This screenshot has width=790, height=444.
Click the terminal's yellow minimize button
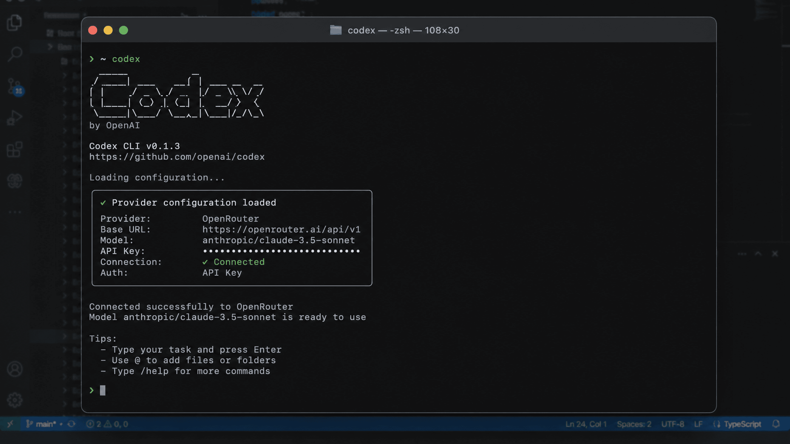click(x=108, y=30)
